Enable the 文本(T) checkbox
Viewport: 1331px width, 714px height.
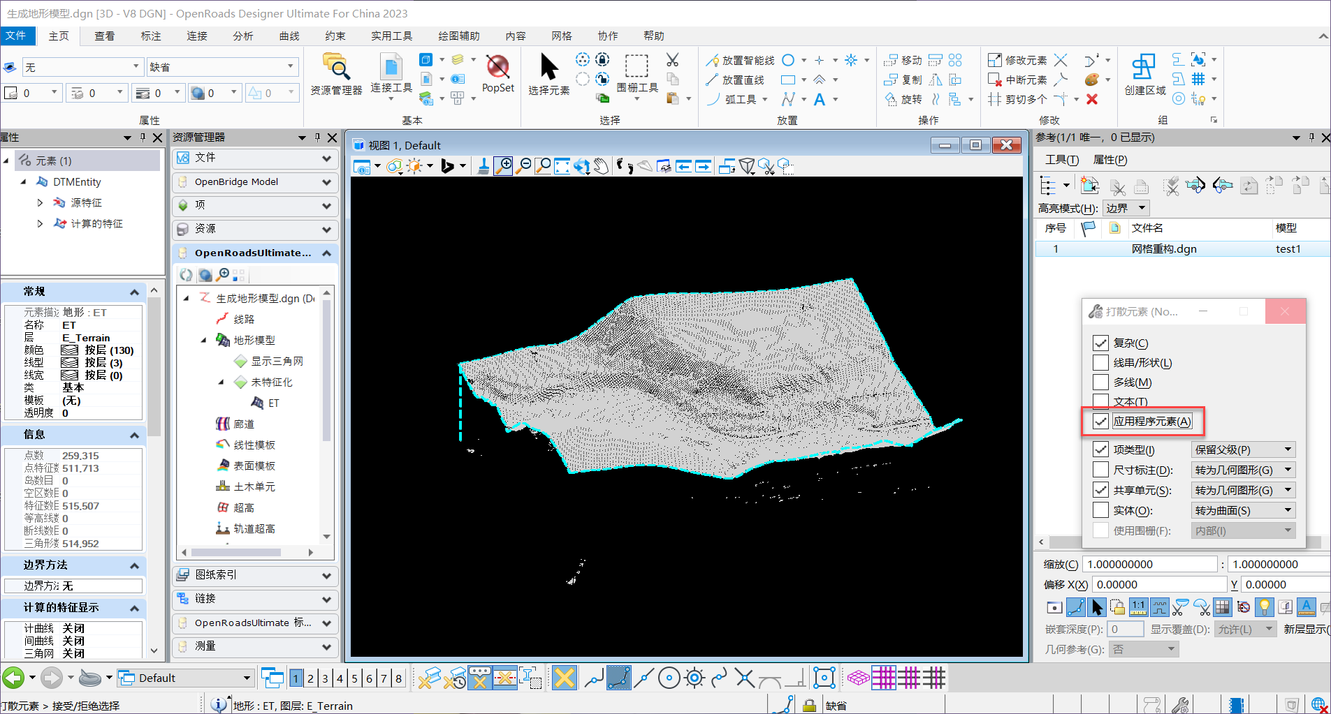pos(1101,401)
